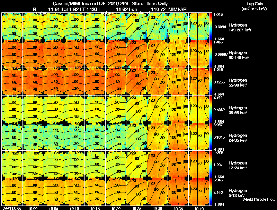Click the 19:30 time axis label
Image resolution: width=277 pixels, height=210 pixels.
158,209
